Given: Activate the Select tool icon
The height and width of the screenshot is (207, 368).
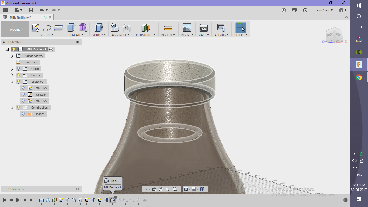Looking at the screenshot, I should [x=241, y=28].
